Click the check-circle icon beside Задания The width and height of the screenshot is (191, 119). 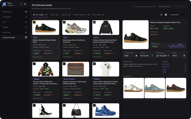[x=26, y=27]
